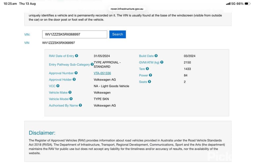Click the VIN result text below search box
The image size is (254, 166).
pyautogui.click(x=59, y=43)
